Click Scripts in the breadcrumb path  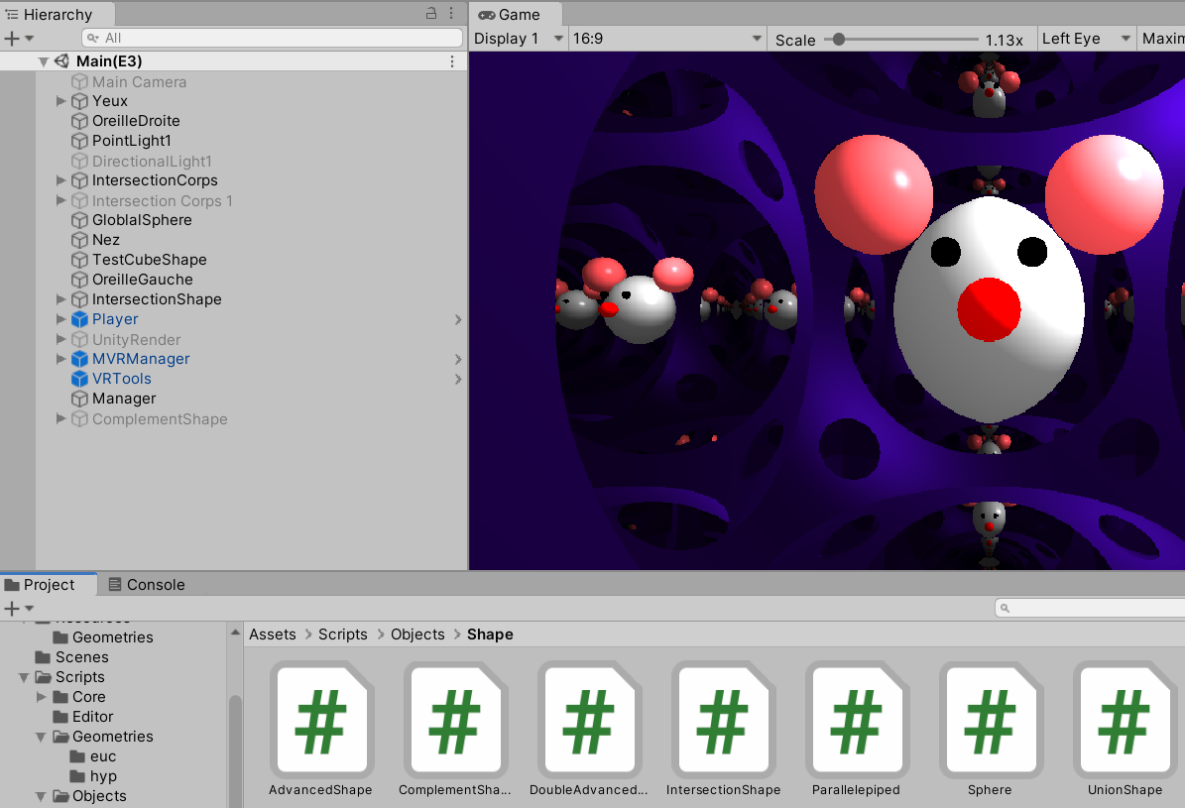click(342, 635)
